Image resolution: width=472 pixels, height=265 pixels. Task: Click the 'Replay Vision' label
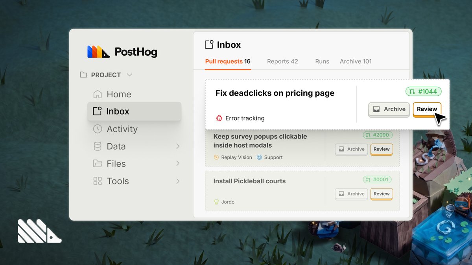(236, 157)
